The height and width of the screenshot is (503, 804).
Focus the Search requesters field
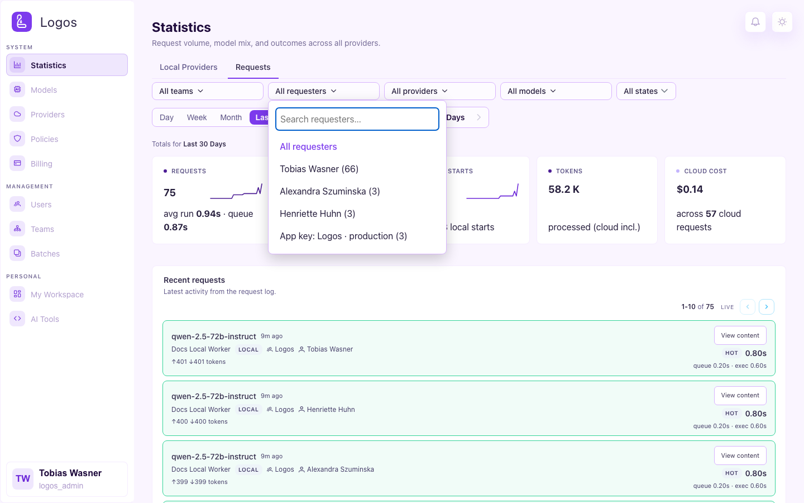(357, 119)
